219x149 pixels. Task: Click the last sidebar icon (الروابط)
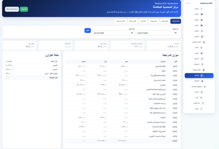[x=201, y=109]
